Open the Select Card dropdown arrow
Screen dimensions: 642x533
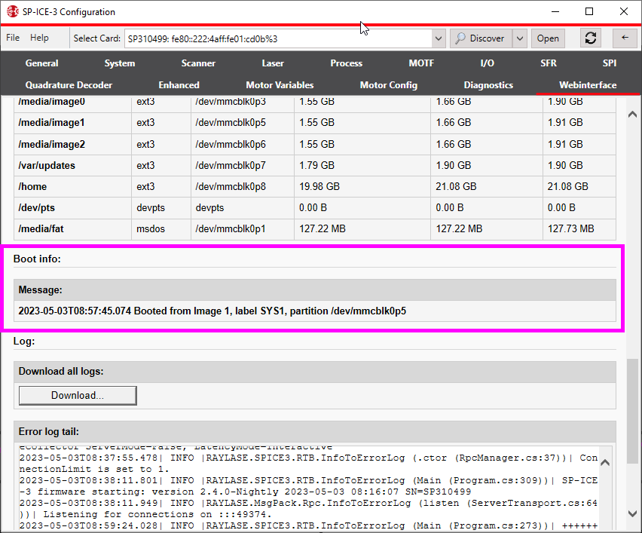pos(438,38)
